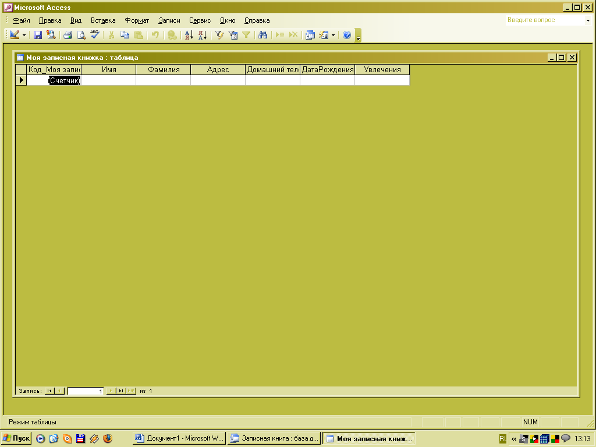Viewport: 596px width, 447px height.
Task: Apply filter funnel icon
Action: tap(246, 35)
